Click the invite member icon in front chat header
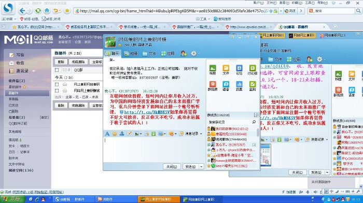The image size is (363, 203). pyautogui.click(x=184, y=54)
